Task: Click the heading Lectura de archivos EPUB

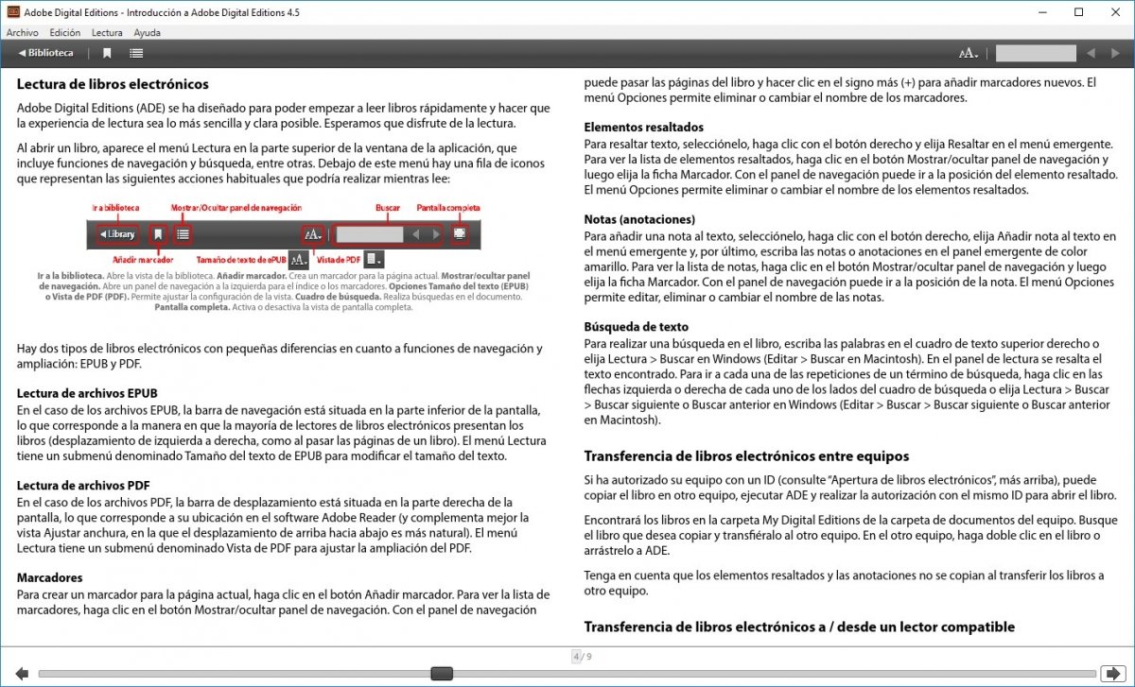Action: pos(87,393)
